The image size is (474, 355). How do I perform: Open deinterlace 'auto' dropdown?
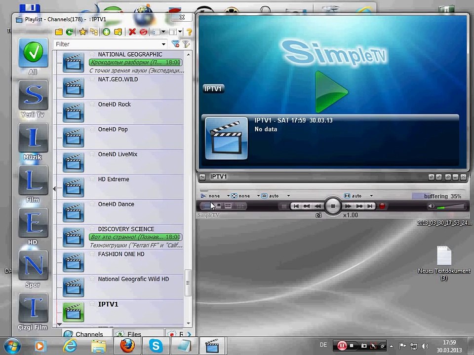[x=288, y=196]
